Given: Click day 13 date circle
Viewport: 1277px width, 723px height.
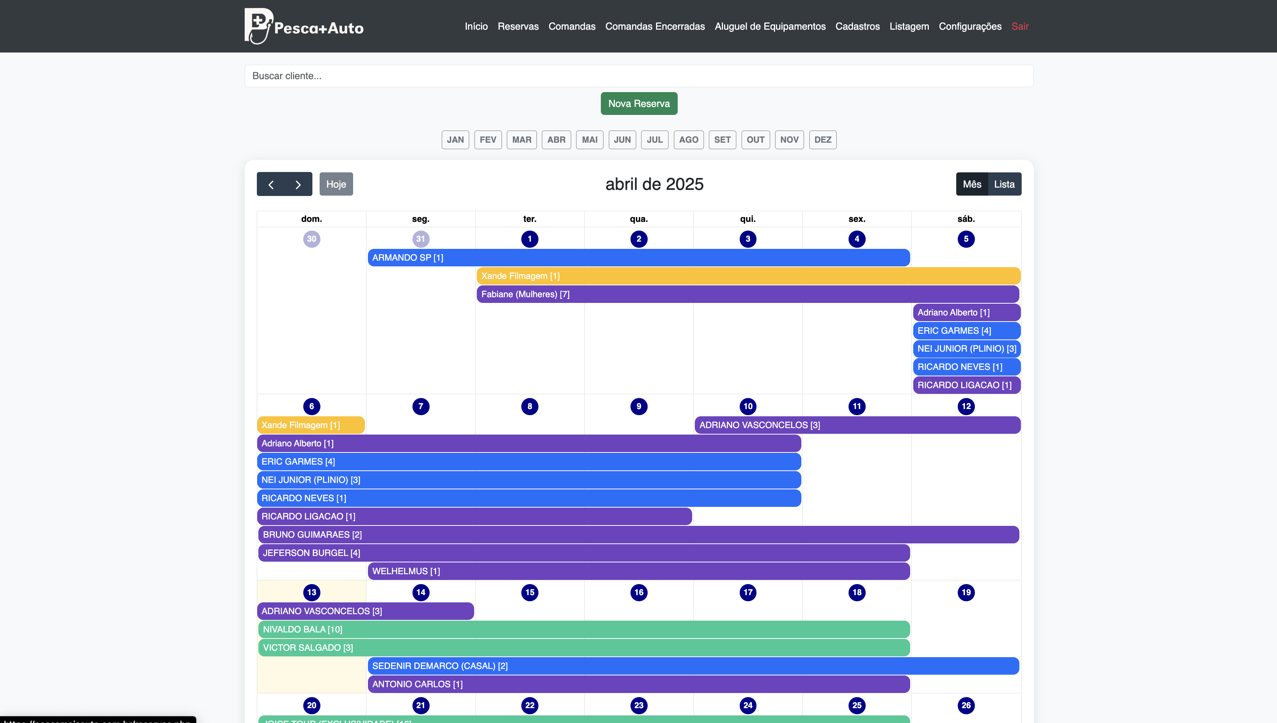Looking at the screenshot, I should [x=311, y=592].
